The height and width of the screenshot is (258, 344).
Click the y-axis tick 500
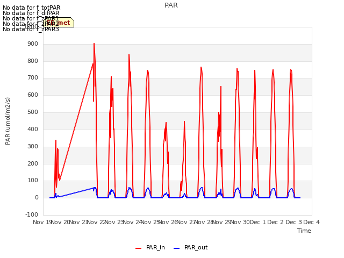[33, 112]
